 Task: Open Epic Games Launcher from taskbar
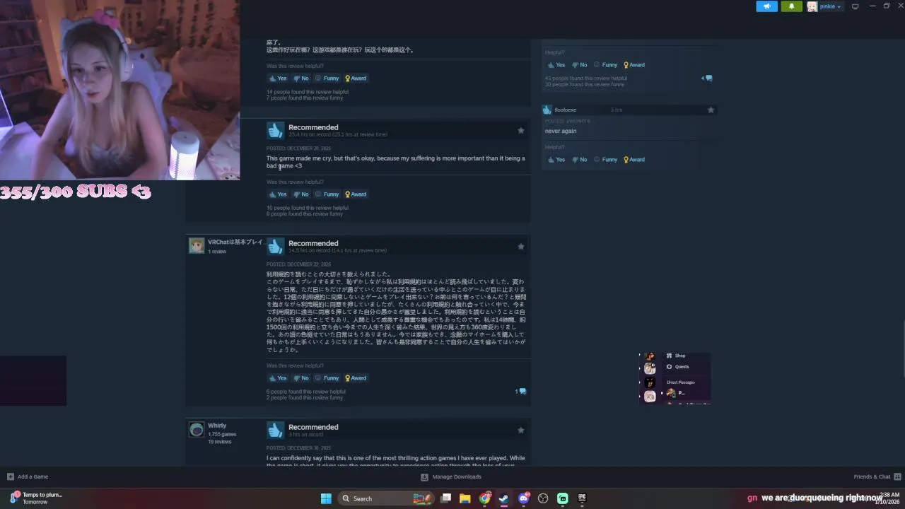click(x=582, y=498)
